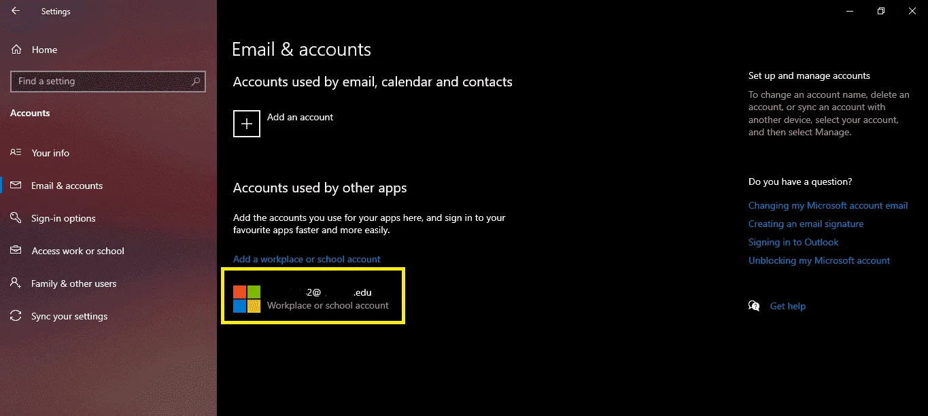Viewport: 928px width, 416px height.
Task: Click the envelope icon for Email & accounts
Action: [16, 186]
